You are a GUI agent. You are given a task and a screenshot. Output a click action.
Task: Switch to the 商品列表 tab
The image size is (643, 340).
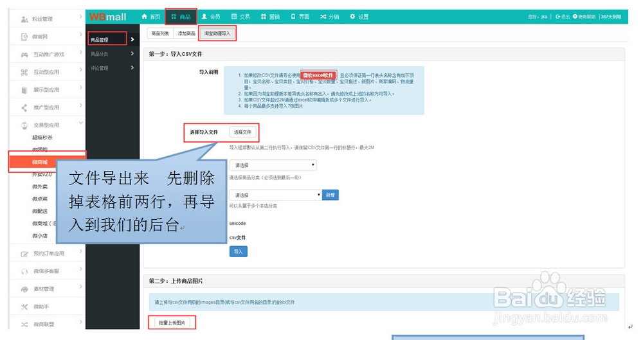tap(160, 33)
